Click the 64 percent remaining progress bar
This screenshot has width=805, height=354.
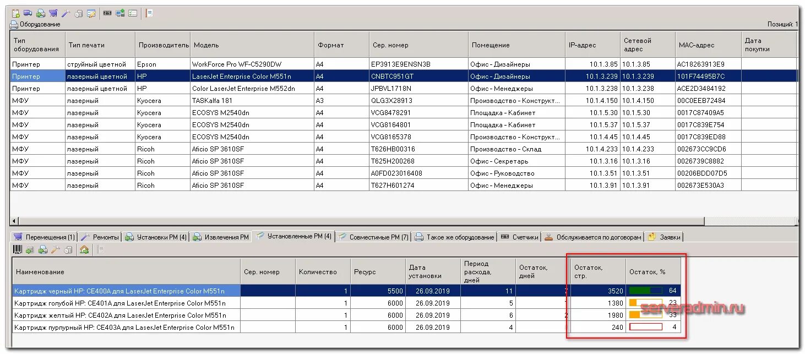coord(646,290)
